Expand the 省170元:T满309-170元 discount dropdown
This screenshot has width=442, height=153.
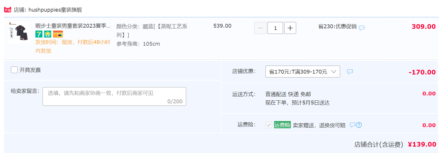pyautogui.click(x=303, y=72)
